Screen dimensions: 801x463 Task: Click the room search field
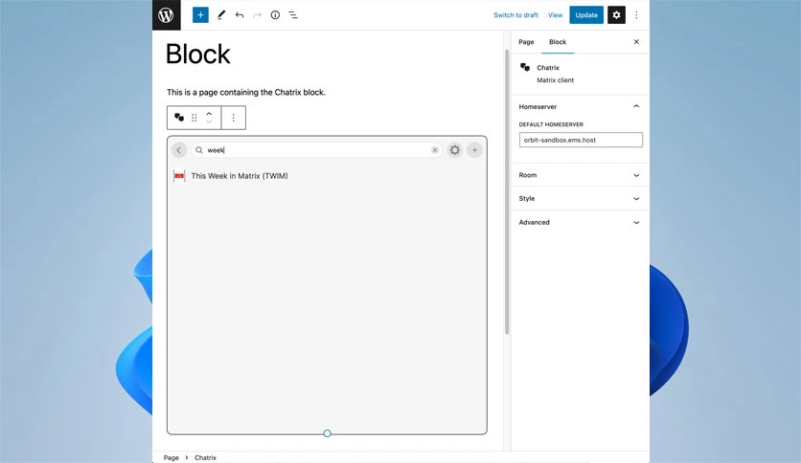pos(317,150)
